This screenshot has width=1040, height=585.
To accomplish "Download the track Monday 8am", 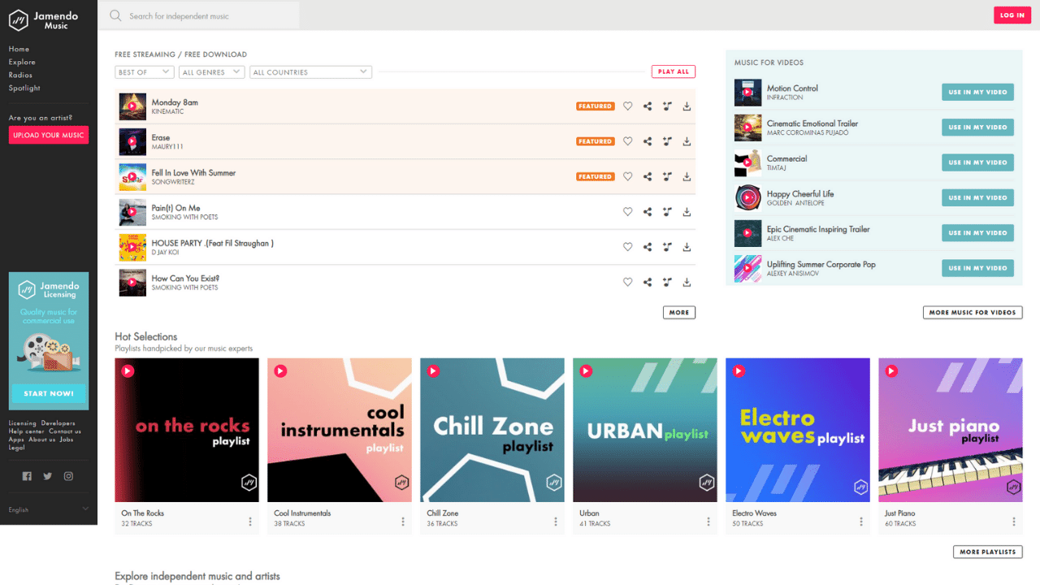I will tap(687, 106).
